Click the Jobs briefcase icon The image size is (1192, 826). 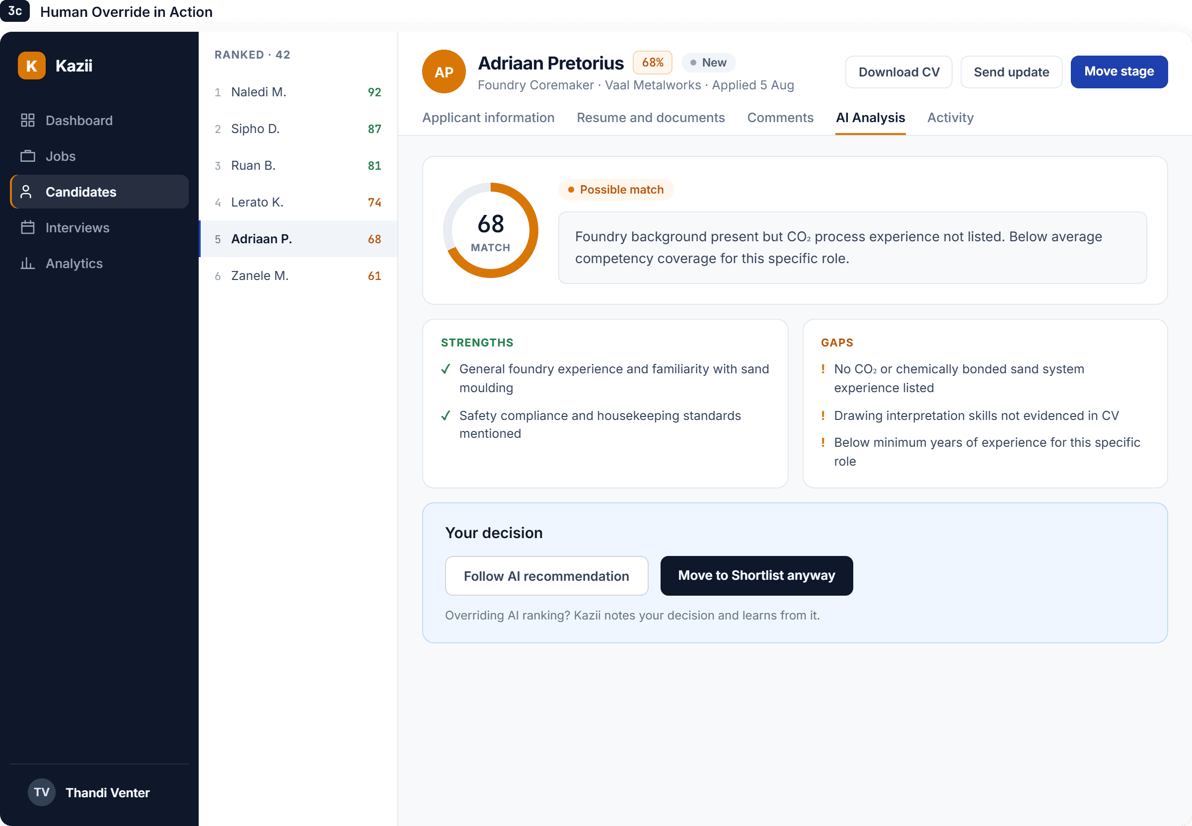(27, 156)
